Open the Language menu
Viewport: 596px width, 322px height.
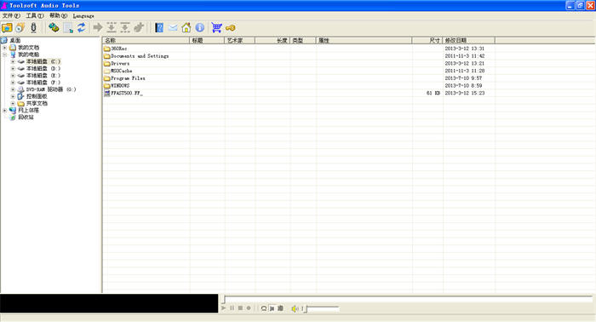pos(83,16)
